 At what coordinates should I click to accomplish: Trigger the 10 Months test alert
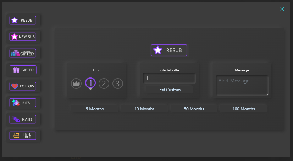pyautogui.click(x=144, y=109)
